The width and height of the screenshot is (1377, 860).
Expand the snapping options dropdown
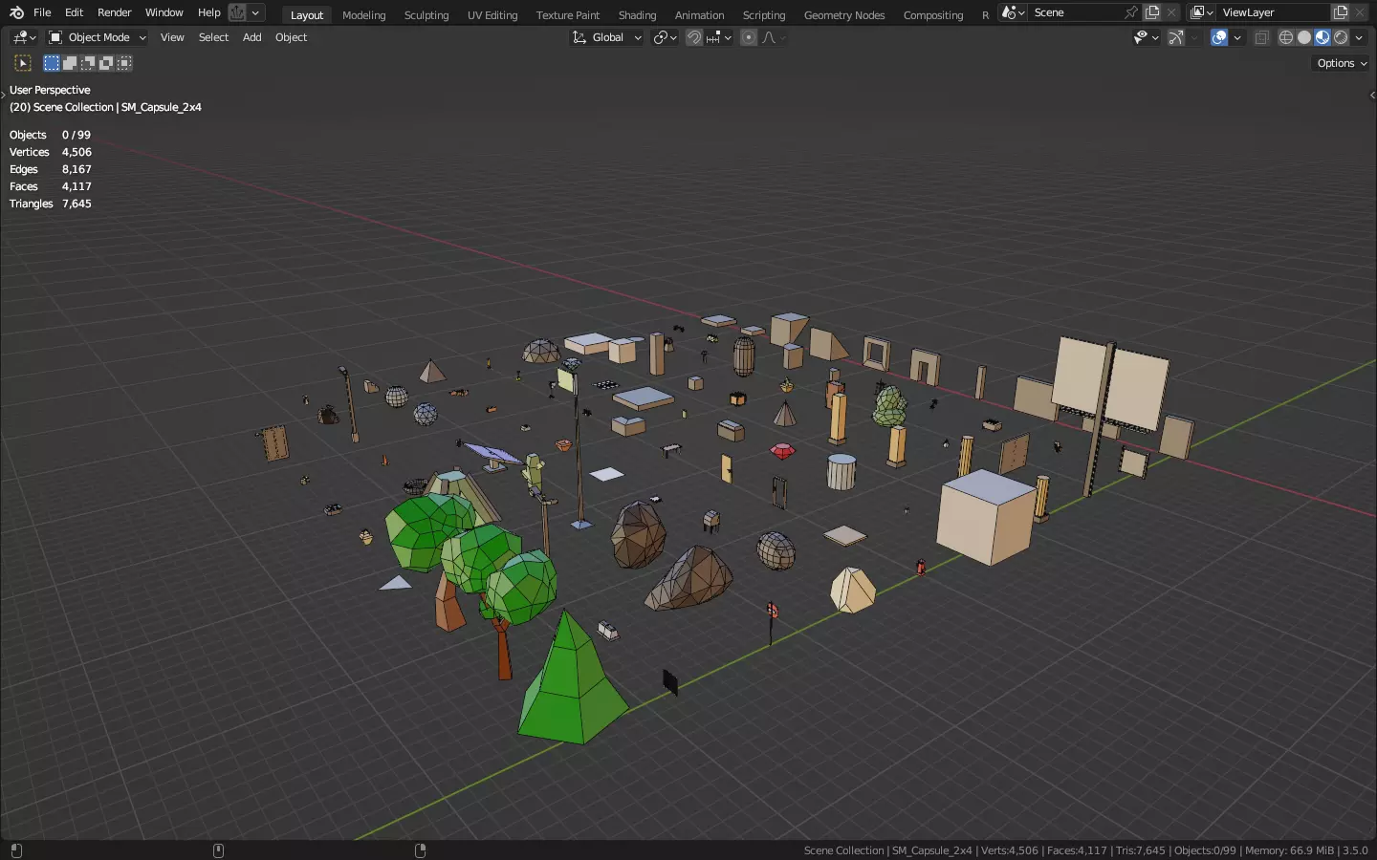pos(719,37)
